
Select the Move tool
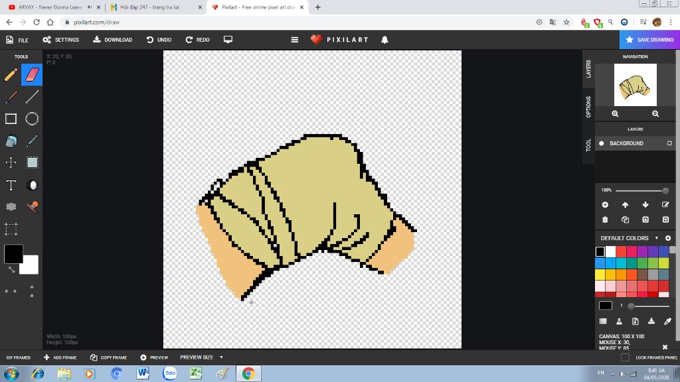point(11,162)
